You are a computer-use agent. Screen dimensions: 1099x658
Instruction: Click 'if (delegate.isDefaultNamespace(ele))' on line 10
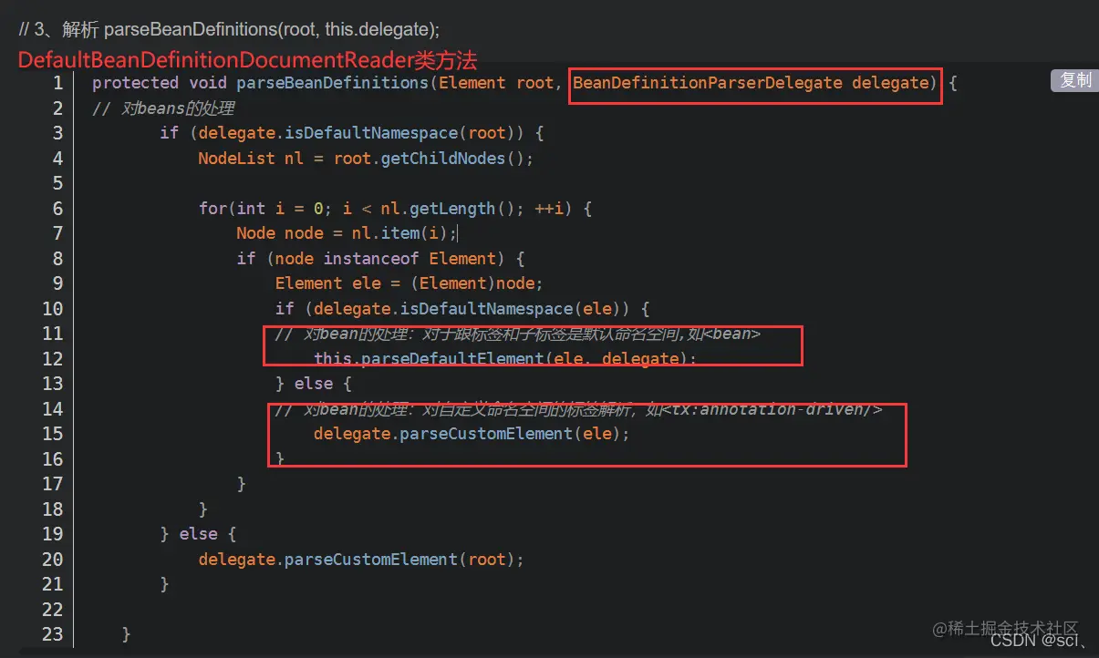coord(461,309)
